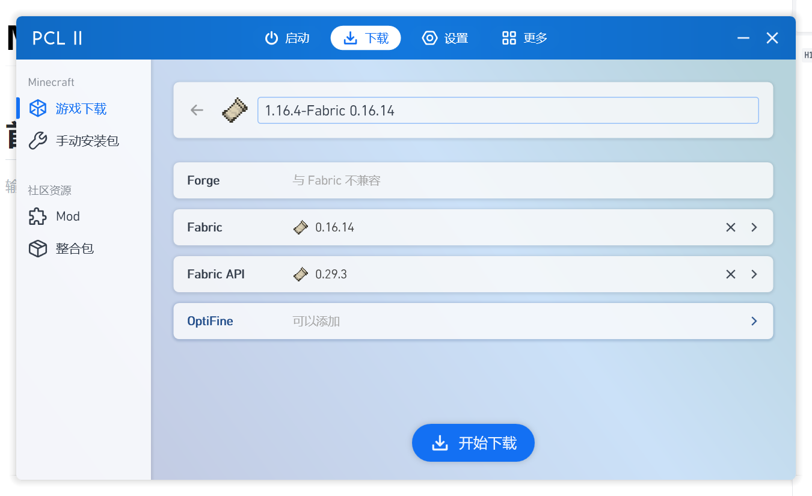Click the 可以添加 text in OptiFine row
Screen dimensions: 812x496
pos(316,321)
